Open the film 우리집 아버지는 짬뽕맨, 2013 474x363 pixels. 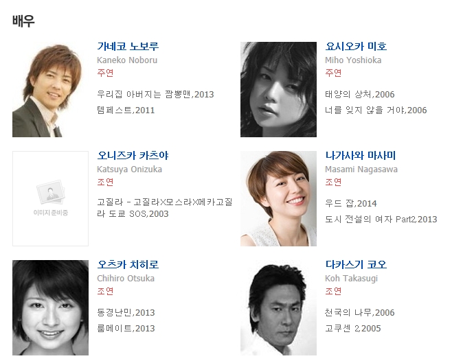(x=155, y=95)
